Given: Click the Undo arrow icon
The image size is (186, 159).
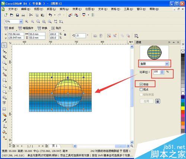Looking at the screenshot, I should point(50,15).
